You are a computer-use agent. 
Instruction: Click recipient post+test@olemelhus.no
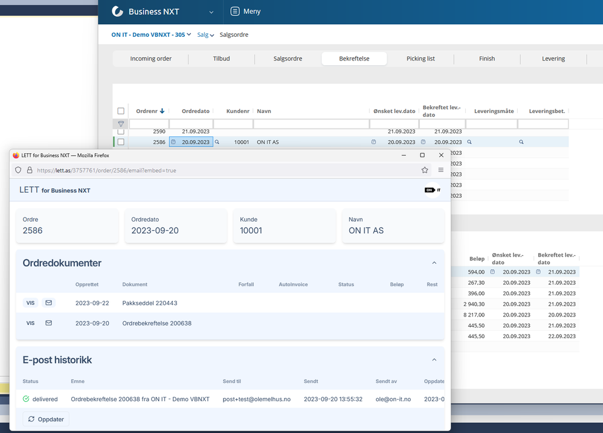tap(257, 399)
